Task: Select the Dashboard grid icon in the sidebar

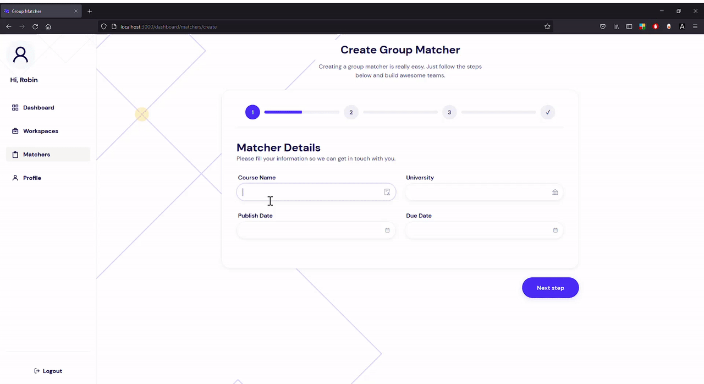Action: [15, 107]
